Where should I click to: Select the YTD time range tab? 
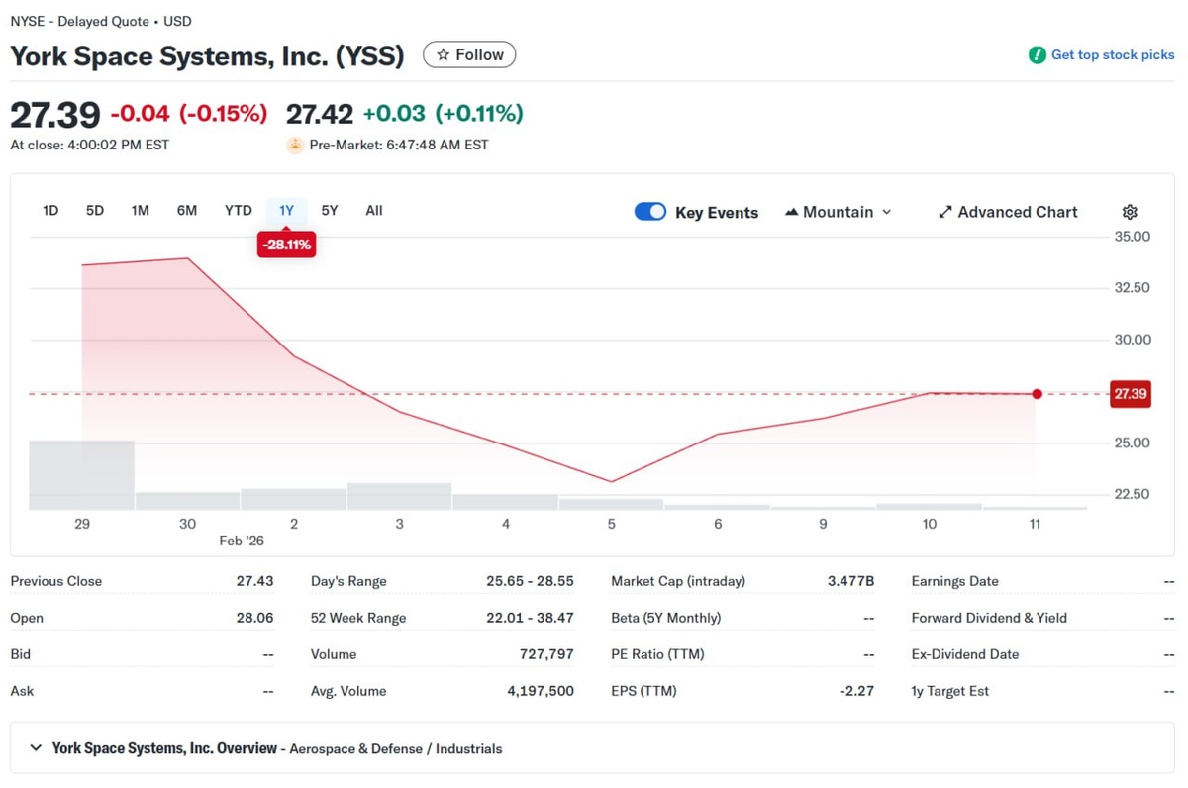click(x=238, y=210)
